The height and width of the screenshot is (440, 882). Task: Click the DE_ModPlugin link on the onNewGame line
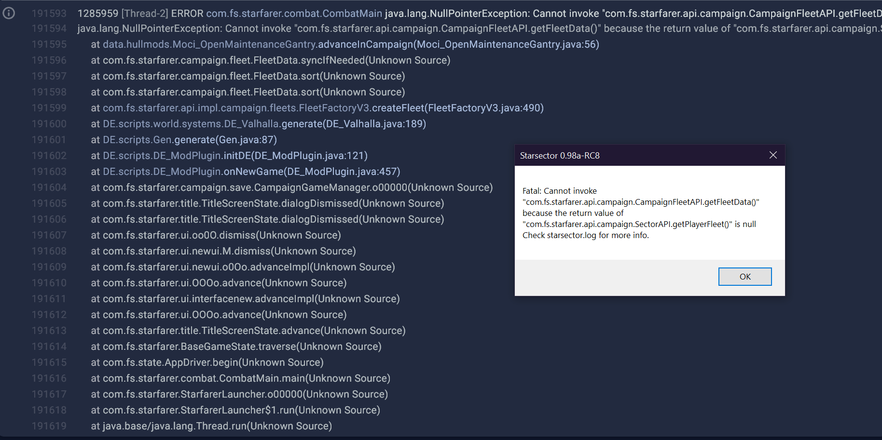(162, 172)
